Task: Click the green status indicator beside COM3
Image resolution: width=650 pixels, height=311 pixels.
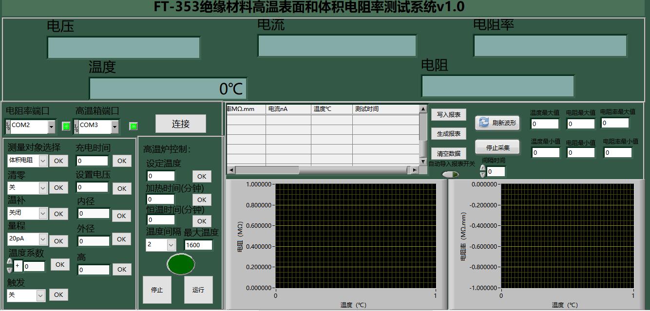Action: click(x=133, y=127)
